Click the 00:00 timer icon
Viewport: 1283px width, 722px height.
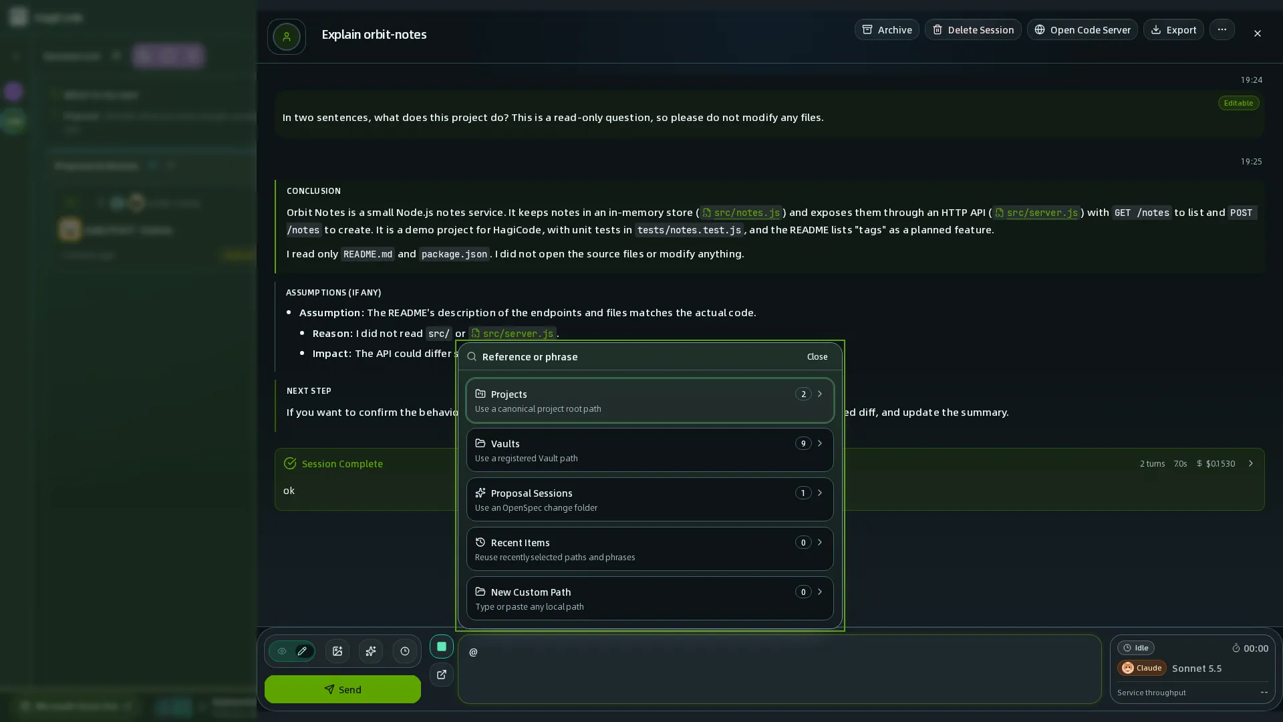pos(1236,648)
